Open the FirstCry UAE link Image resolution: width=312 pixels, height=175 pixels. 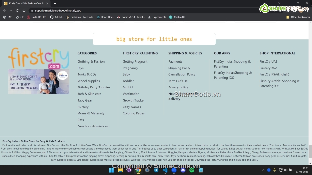[x=268, y=61]
